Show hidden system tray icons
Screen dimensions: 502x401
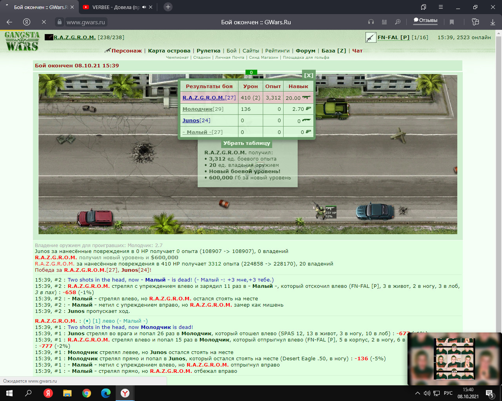(x=417, y=393)
